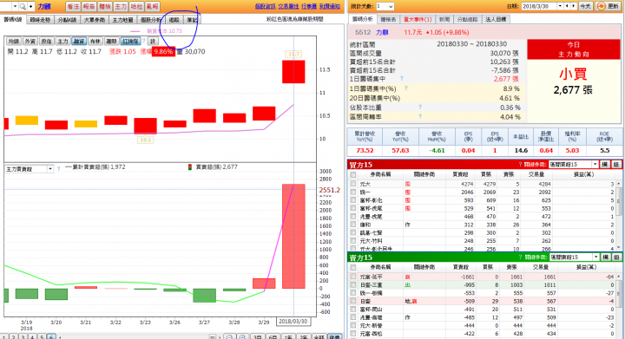This screenshot has width=625, height=339.
Task: Switch to the 即時走勢 tab
Action: pyautogui.click(x=40, y=20)
